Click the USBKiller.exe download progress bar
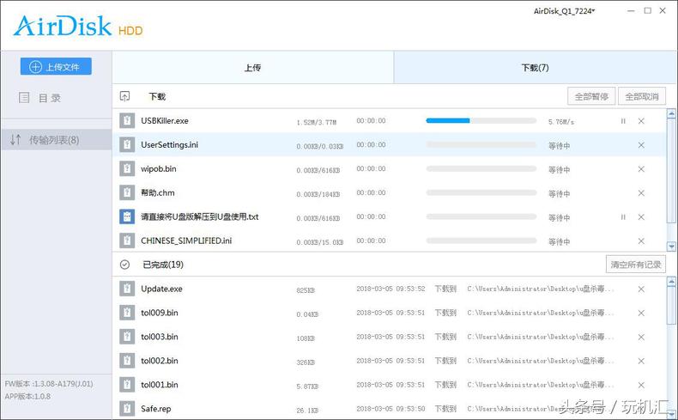The height and width of the screenshot is (420, 678). [x=481, y=121]
